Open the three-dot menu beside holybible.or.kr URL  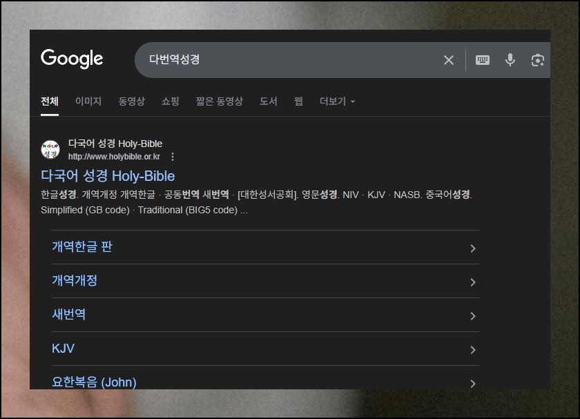tap(173, 157)
